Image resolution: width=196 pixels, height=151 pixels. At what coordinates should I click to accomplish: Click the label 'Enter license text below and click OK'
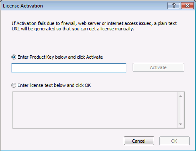[54, 85]
